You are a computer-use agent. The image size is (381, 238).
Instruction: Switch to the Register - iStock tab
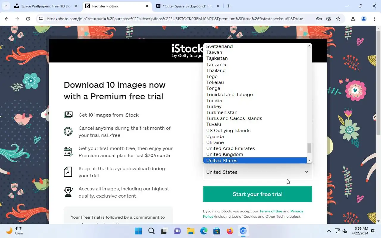[x=117, y=6]
